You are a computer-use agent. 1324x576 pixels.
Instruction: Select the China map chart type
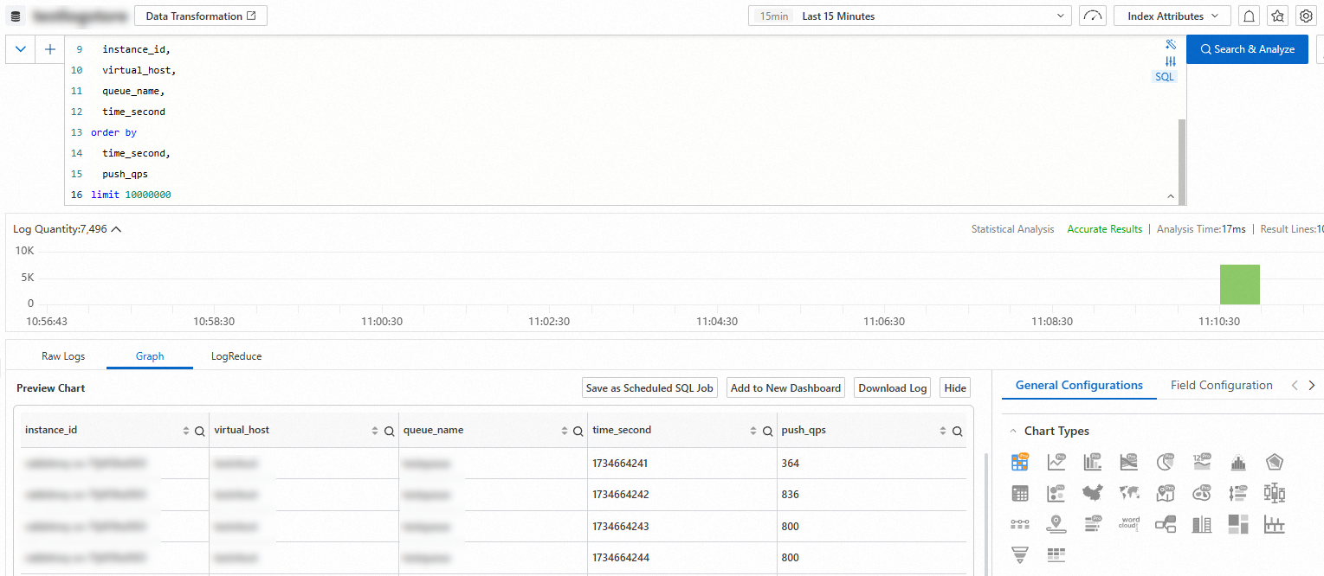[x=1092, y=494]
